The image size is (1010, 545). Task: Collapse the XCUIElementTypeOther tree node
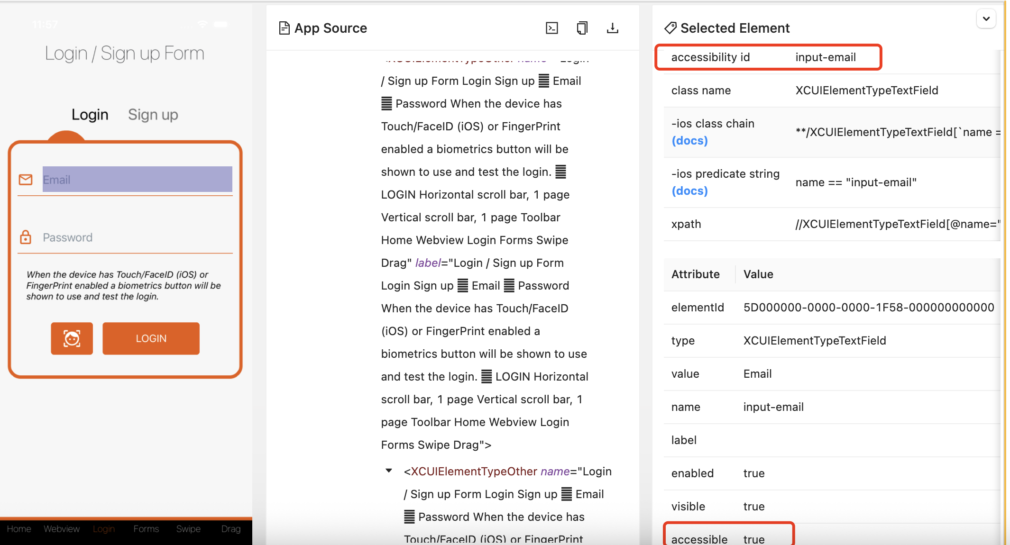tap(389, 471)
